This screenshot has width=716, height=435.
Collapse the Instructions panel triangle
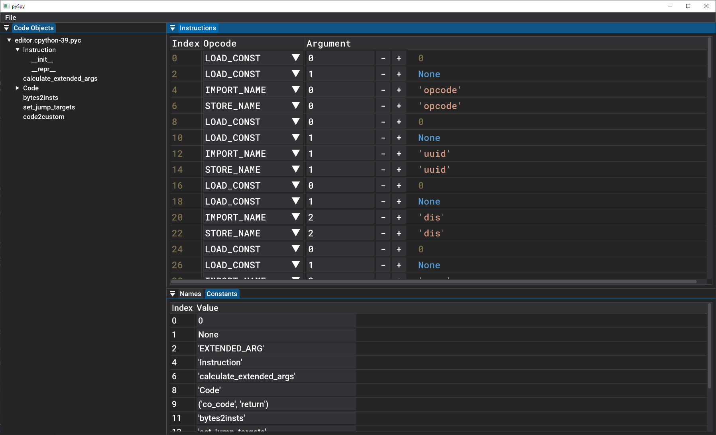[x=173, y=28]
